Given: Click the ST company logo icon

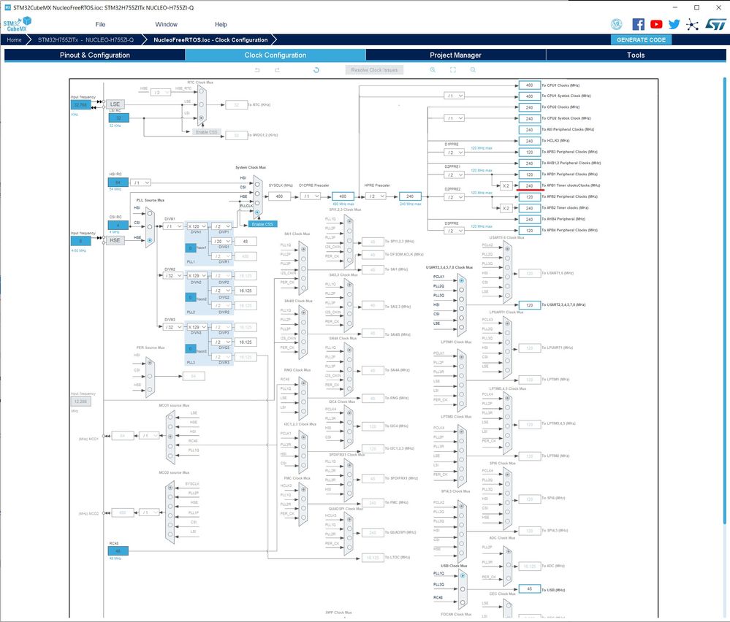Looking at the screenshot, I should [x=715, y=24].
